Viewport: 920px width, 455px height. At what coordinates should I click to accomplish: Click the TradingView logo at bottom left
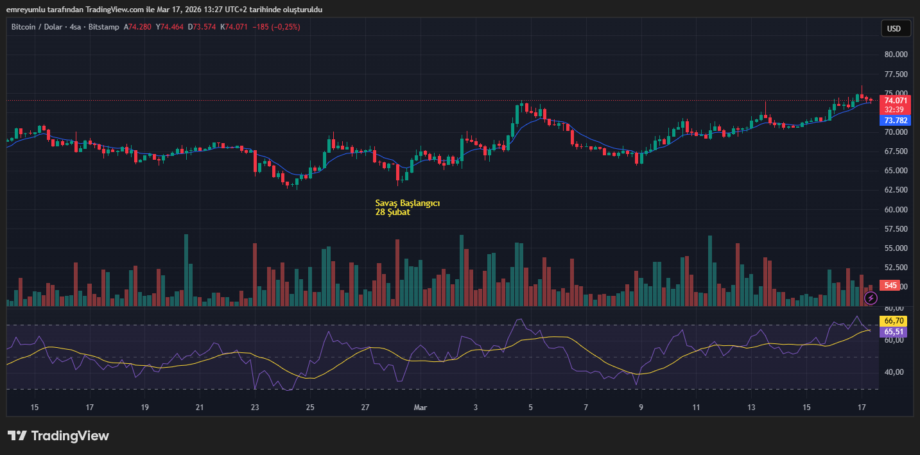58,435
